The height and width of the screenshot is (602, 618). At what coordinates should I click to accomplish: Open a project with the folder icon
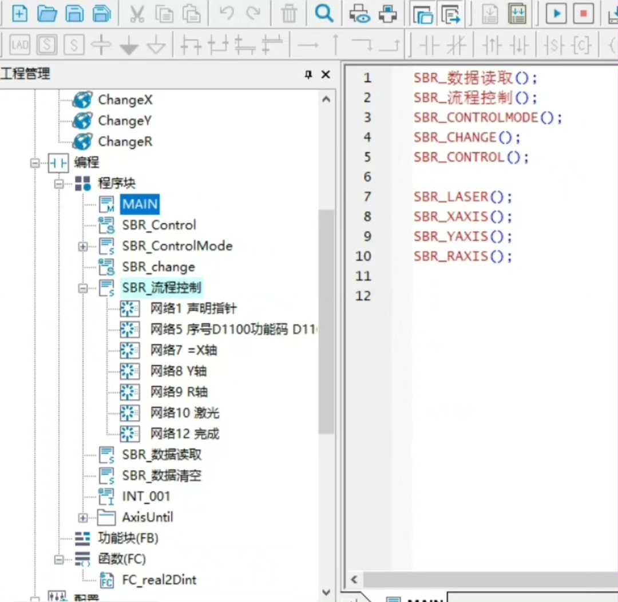click(x=47, y=14)
